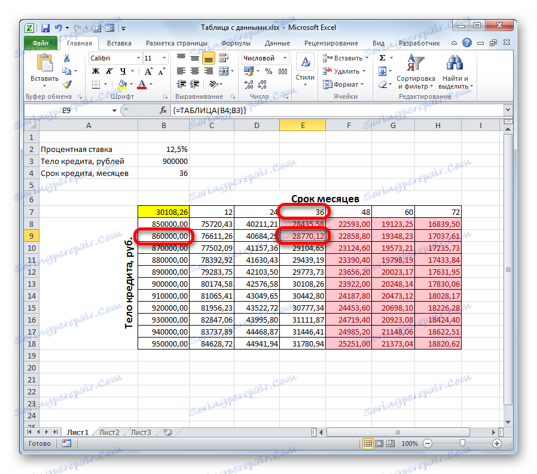The image size is (537, 474).
Task: Center cell text horizontally
Action: 195,71
